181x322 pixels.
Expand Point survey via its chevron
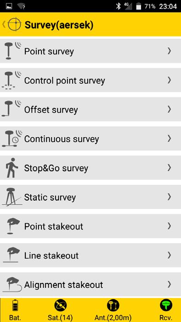click(169, 51)
